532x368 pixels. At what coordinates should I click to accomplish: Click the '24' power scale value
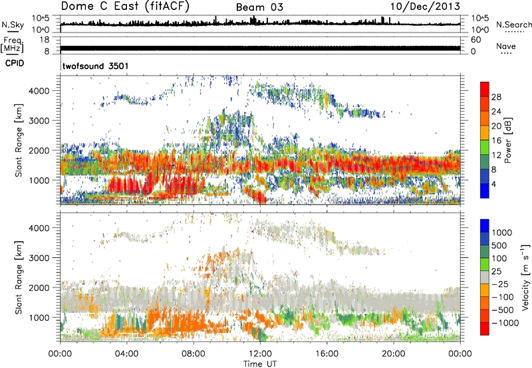[496, 112]
